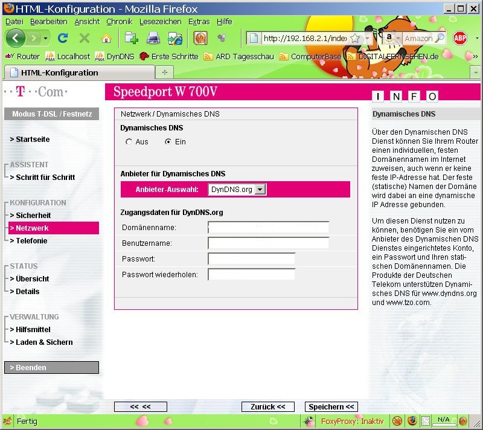Click the Speichern << button

[331, 407]
